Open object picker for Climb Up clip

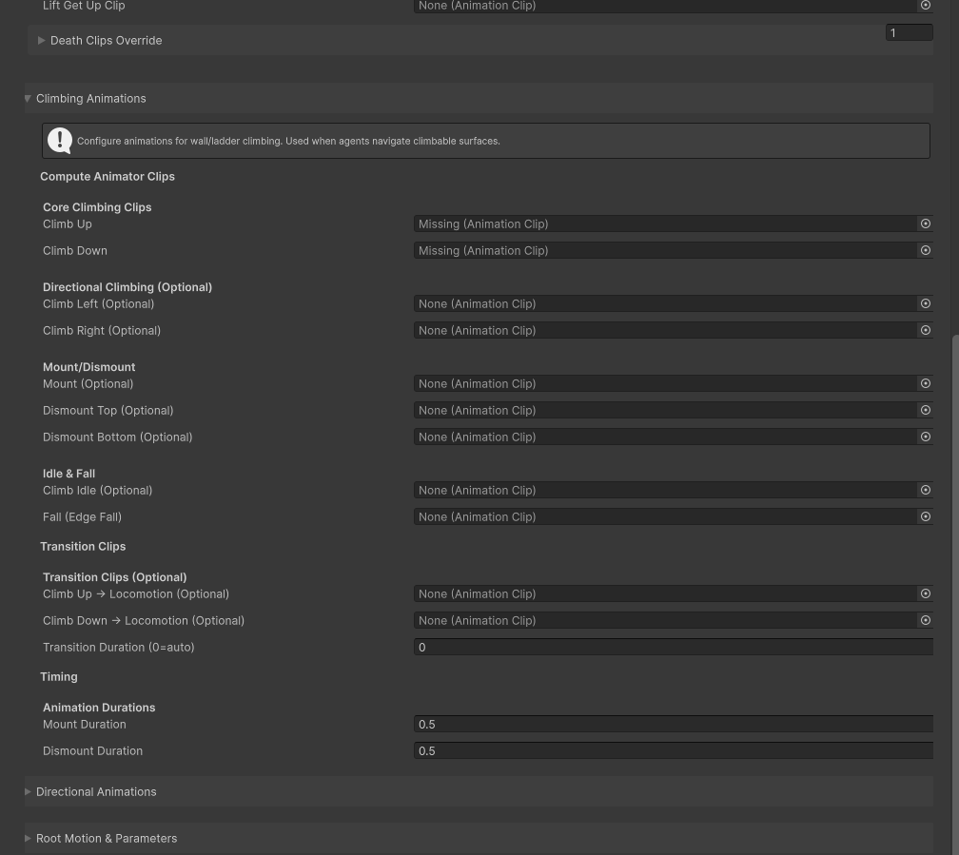click(x=925, y=223)
